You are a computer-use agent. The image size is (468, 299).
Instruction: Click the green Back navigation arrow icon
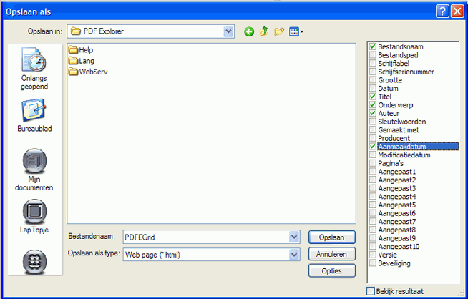(249, 31)
